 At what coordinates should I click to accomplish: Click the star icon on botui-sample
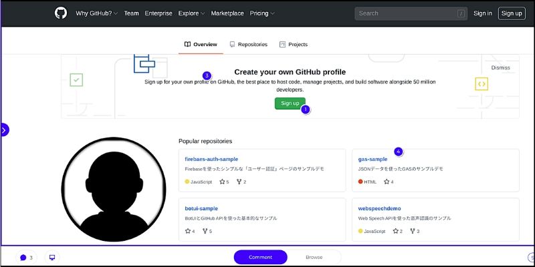click(x=188, y=231)
